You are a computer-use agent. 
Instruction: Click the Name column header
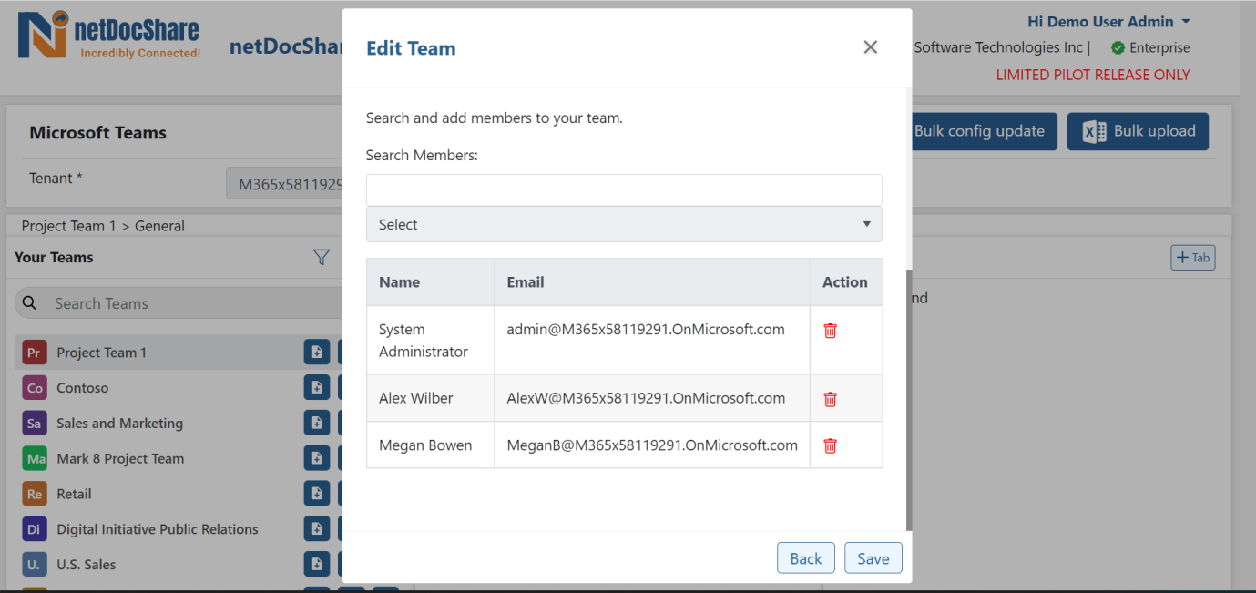point(430,282)
